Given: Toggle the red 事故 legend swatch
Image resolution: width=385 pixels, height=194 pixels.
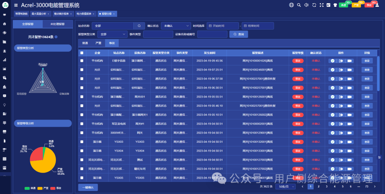Looking at the screenshot, I should (x=53, y=188).
